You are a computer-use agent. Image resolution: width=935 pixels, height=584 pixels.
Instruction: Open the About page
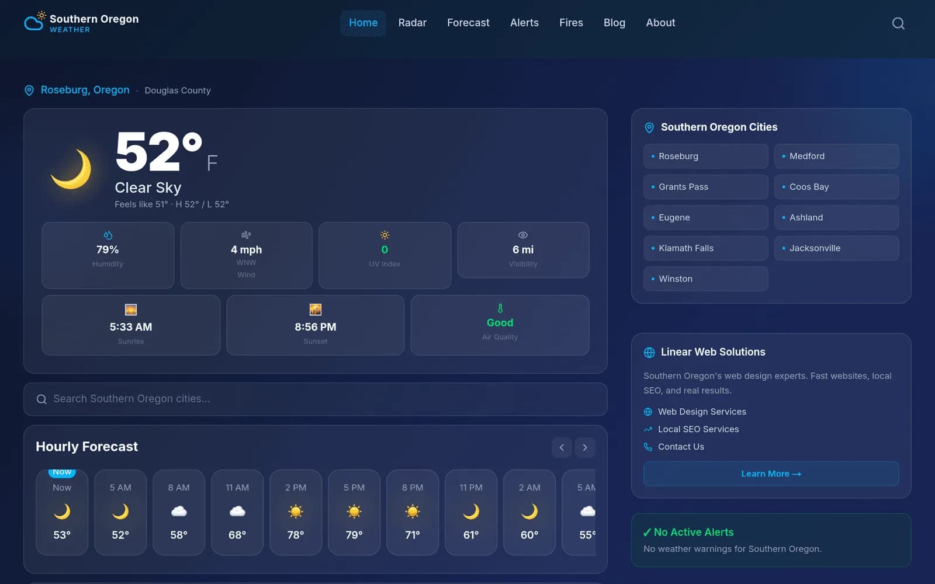660,23
